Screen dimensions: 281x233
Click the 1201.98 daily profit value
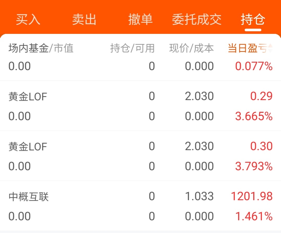(252, 197)
